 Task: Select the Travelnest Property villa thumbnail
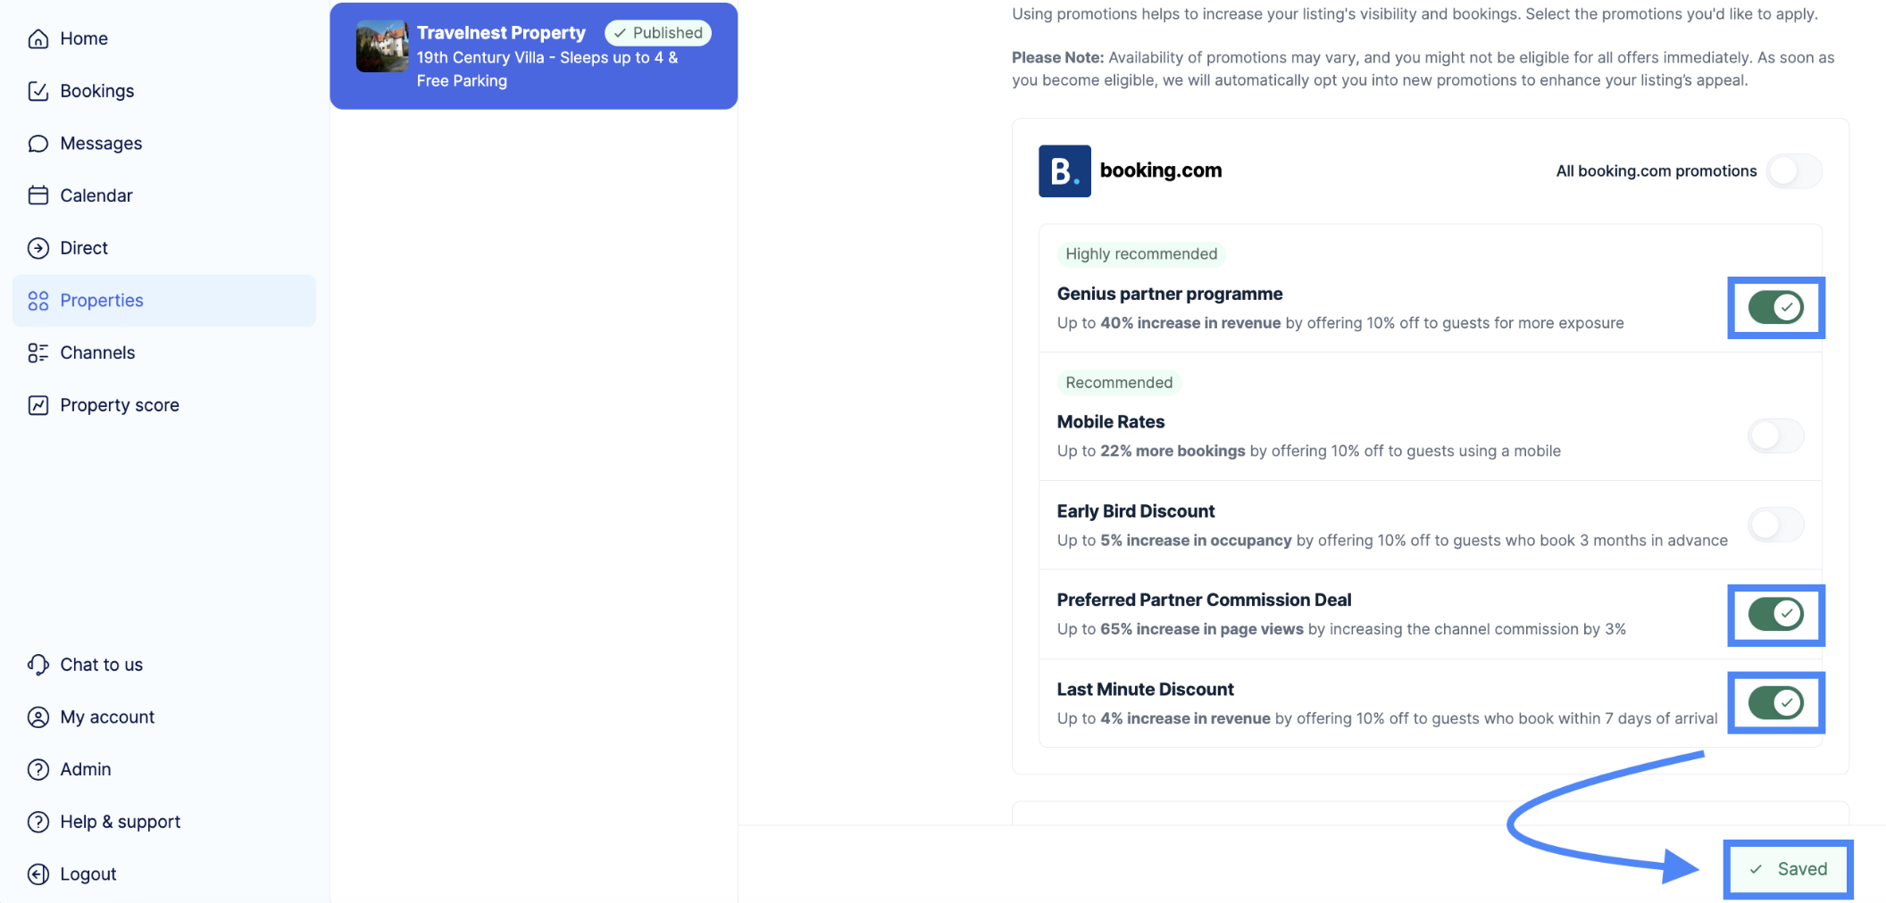(x=382, y=46)
